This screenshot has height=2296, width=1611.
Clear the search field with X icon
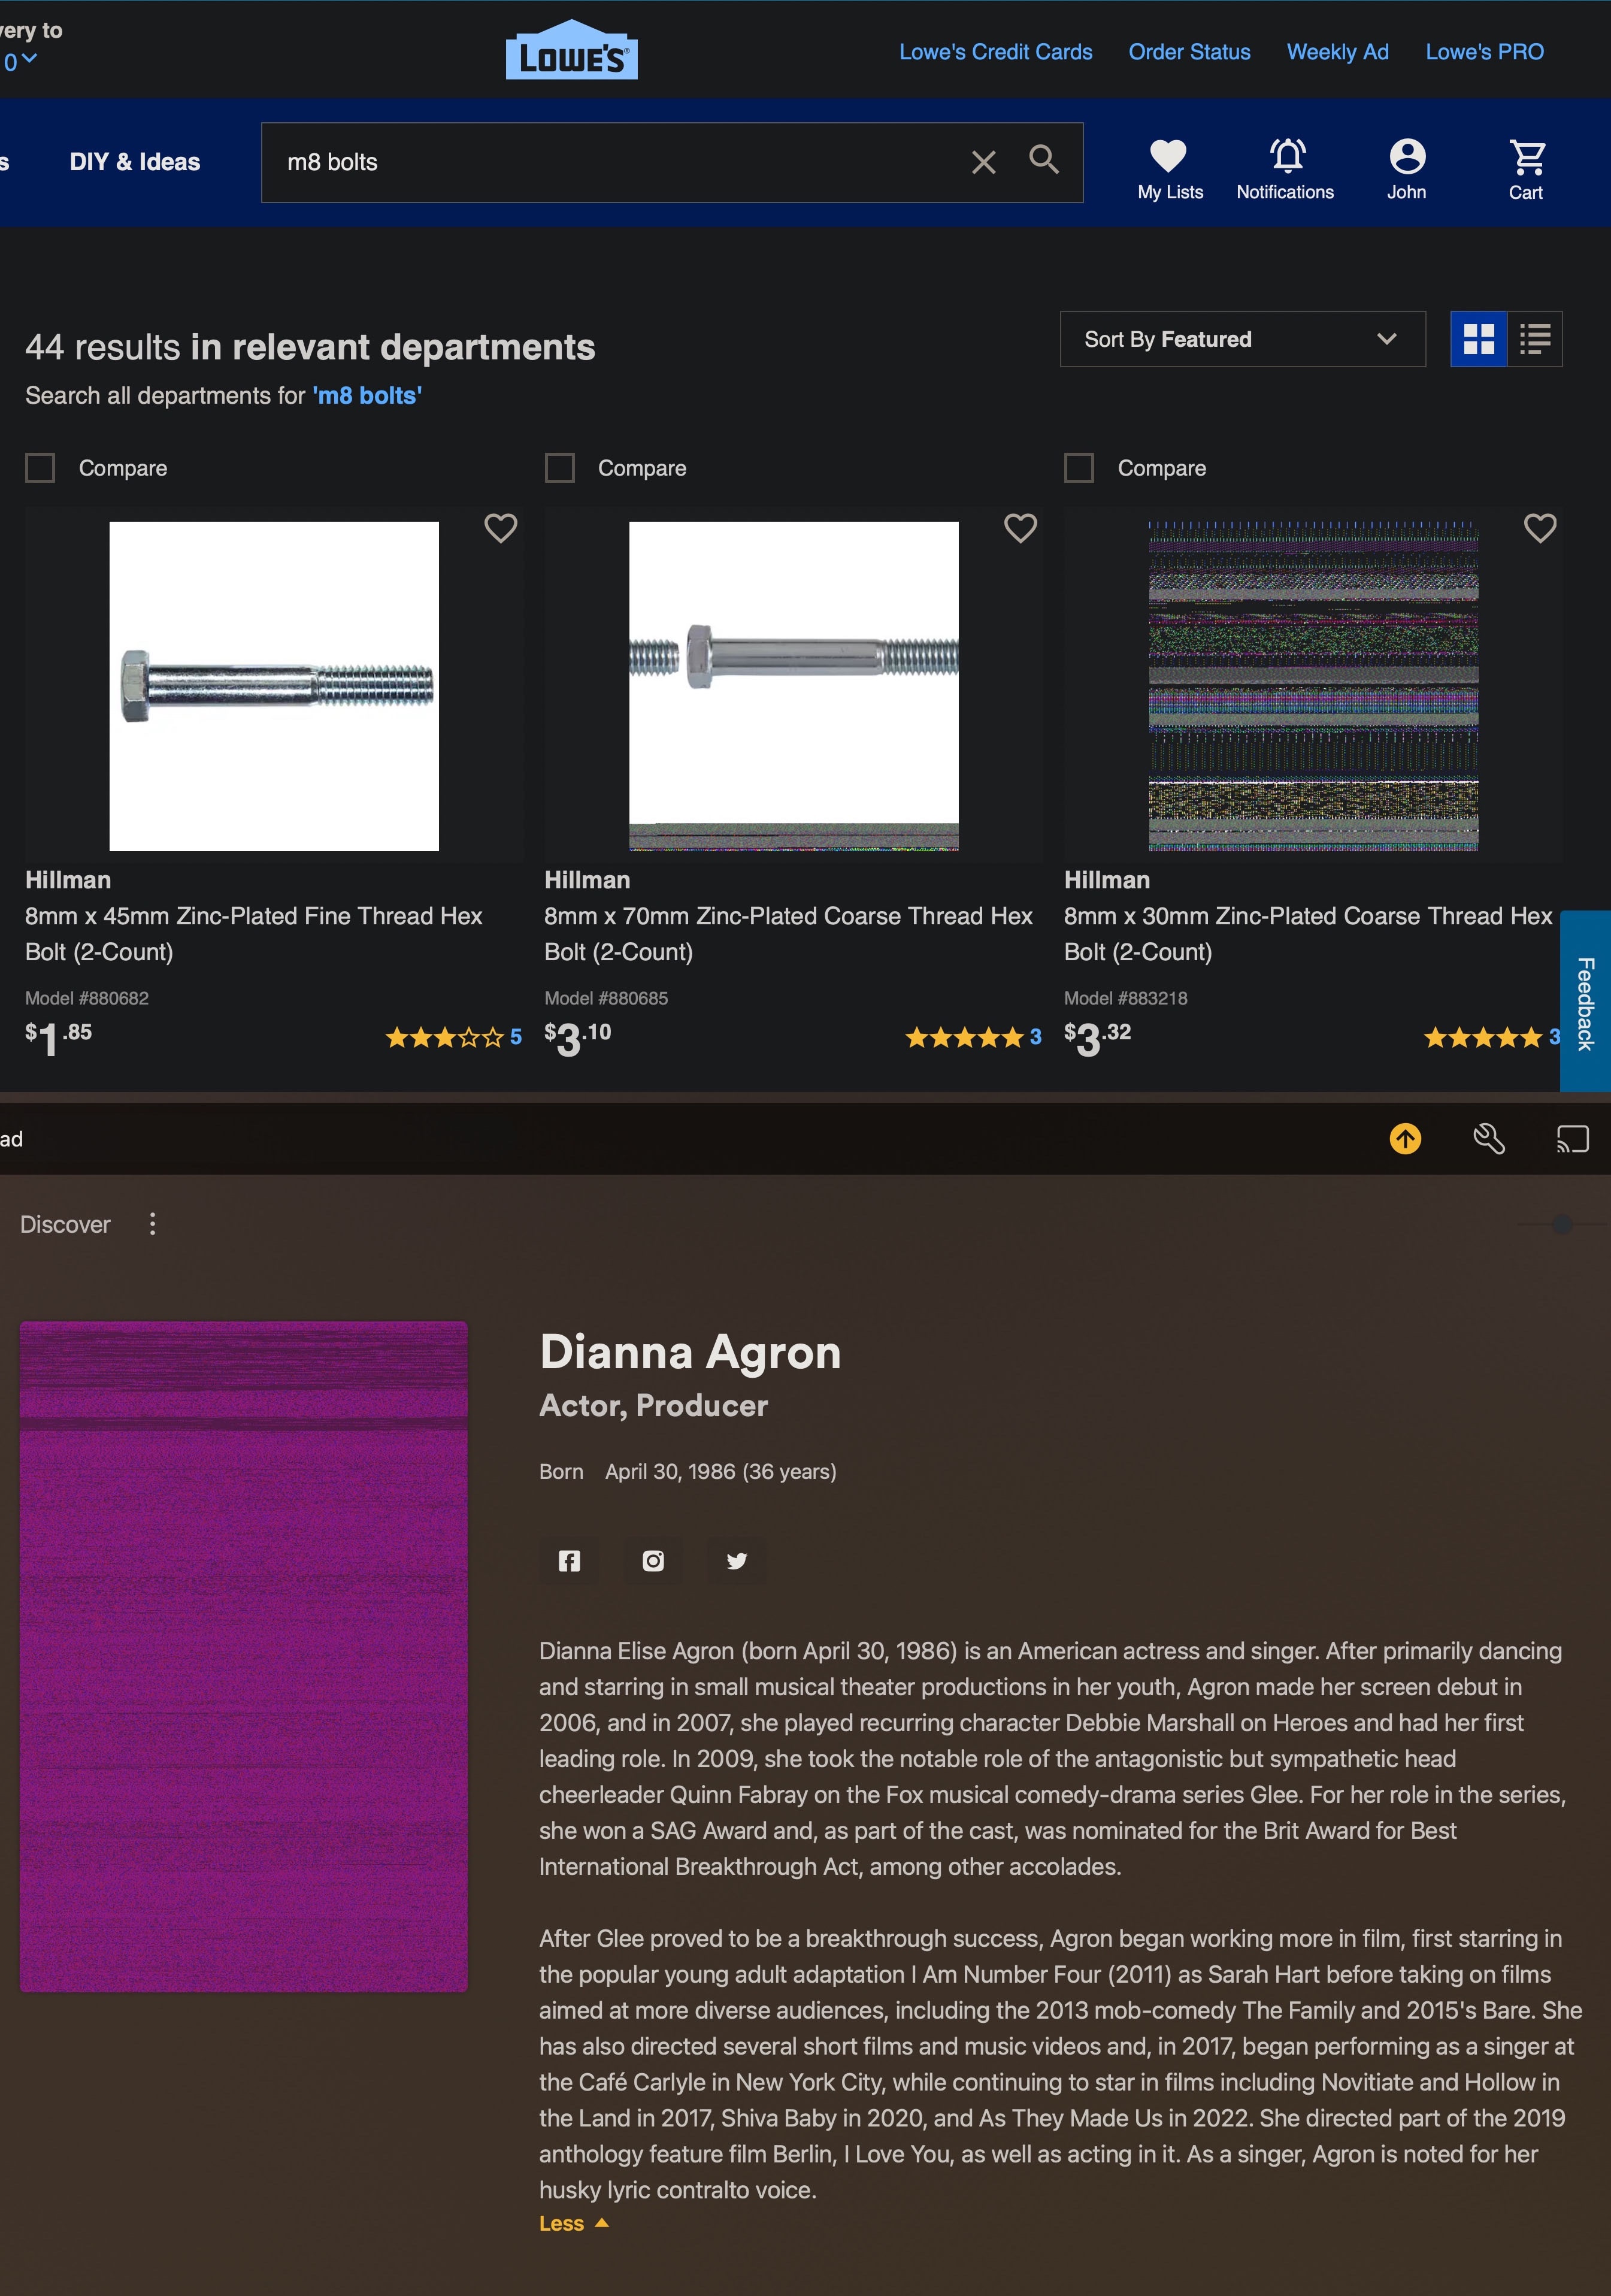coord(983,162)
